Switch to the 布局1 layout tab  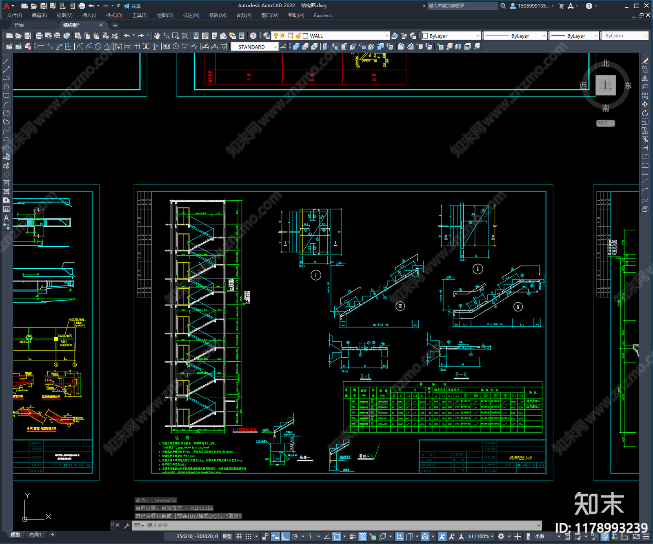point(35,535)
